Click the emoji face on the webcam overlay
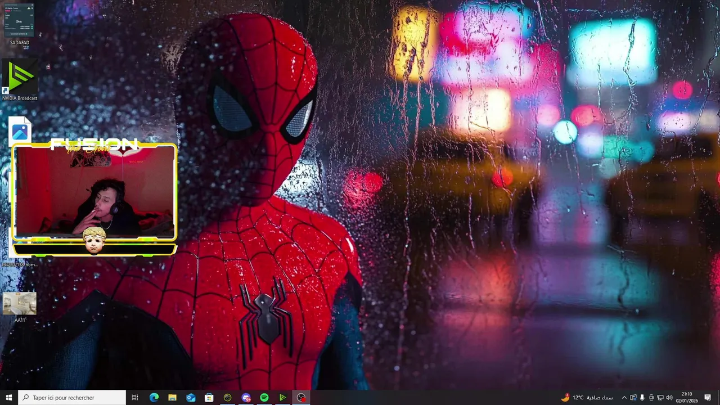 94,241
